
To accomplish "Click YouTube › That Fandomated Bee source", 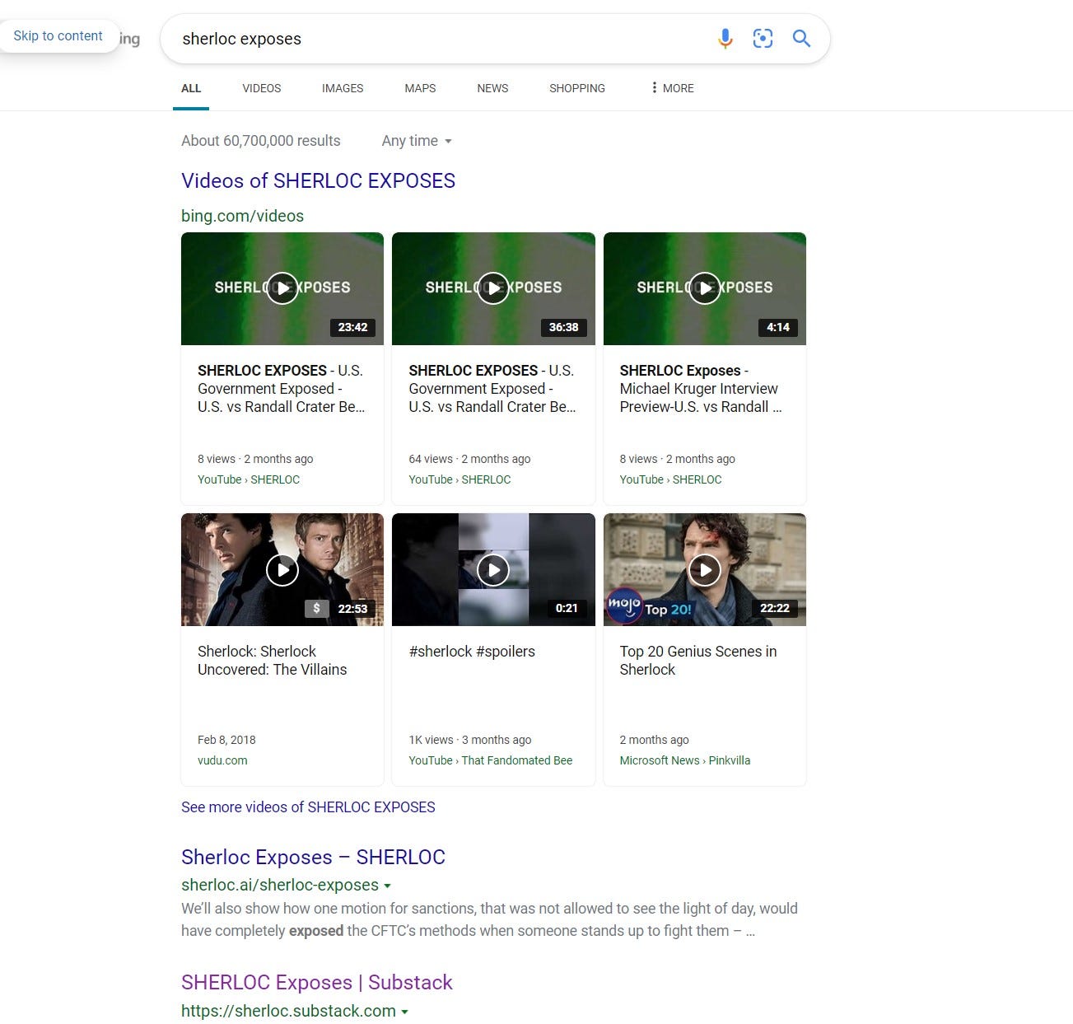I will click(490, 760).
